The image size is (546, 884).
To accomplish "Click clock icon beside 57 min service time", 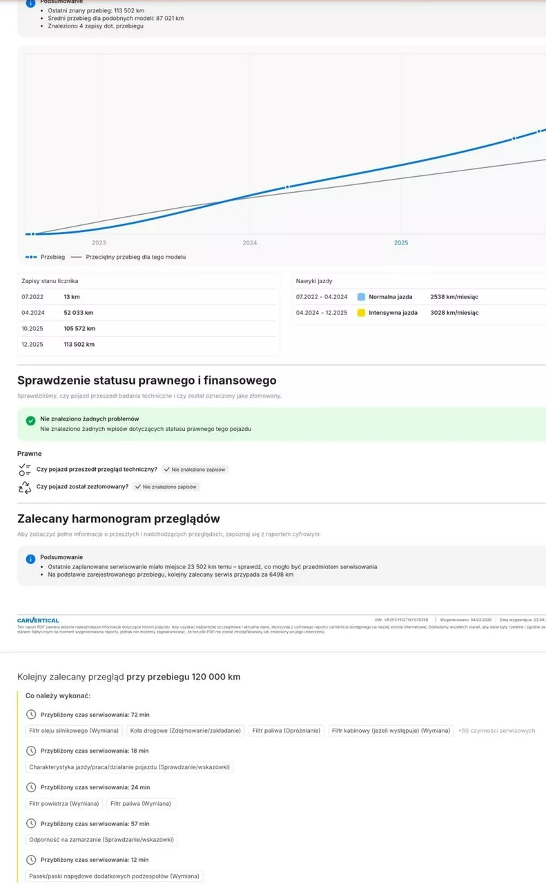I will [x=30, y=824].
